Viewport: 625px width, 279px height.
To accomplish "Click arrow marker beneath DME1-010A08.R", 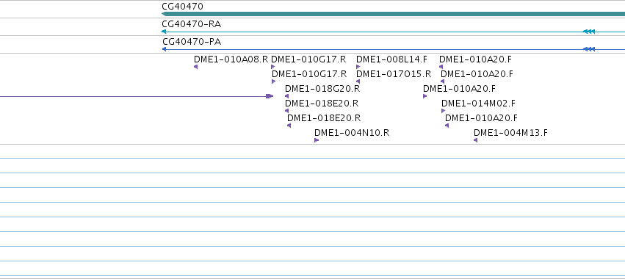I will (x=195, y=67).
